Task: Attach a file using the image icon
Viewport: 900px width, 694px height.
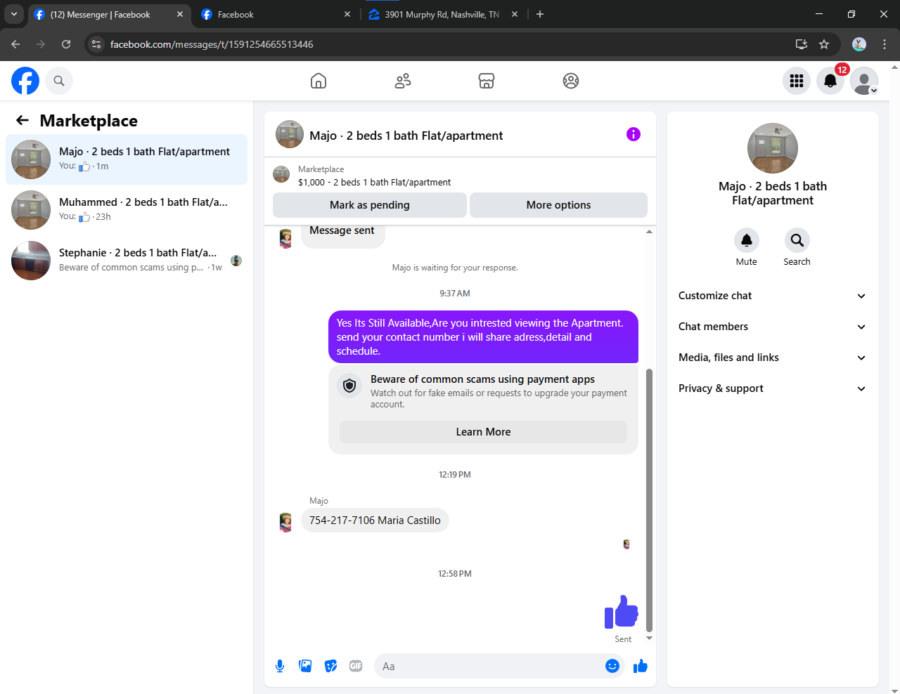Action: click(305, 666)
